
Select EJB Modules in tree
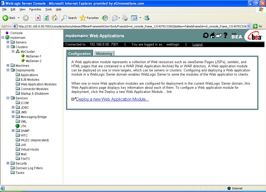coord(30,79)
